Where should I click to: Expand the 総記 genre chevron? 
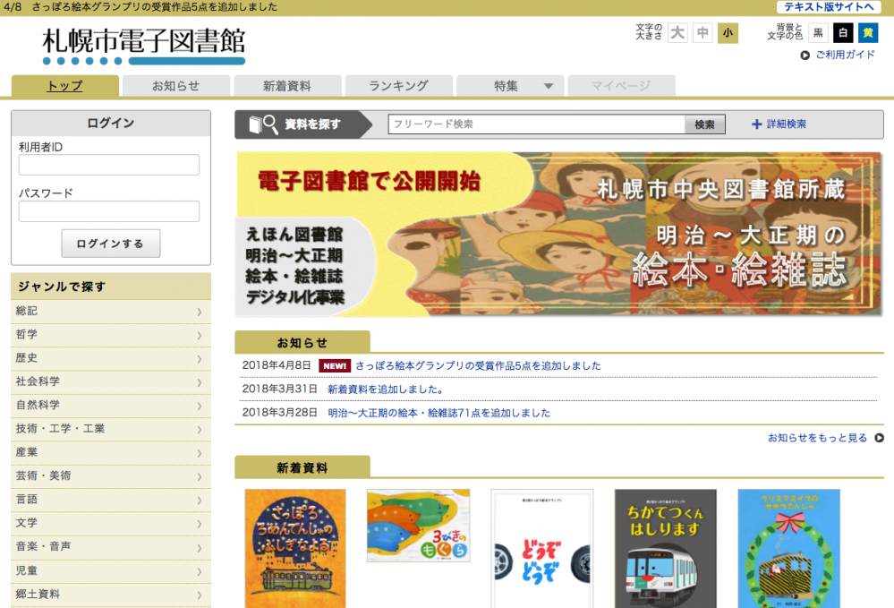[x=200, y=312]
